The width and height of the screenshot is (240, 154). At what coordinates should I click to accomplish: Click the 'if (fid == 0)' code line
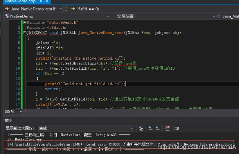tap(50, 73)
